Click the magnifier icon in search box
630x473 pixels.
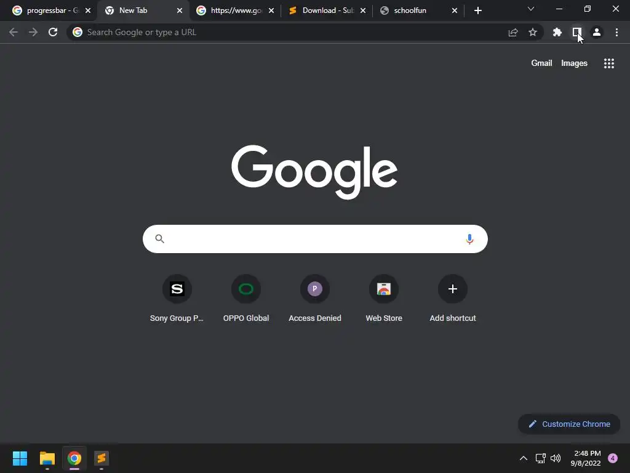pos(159,239)
